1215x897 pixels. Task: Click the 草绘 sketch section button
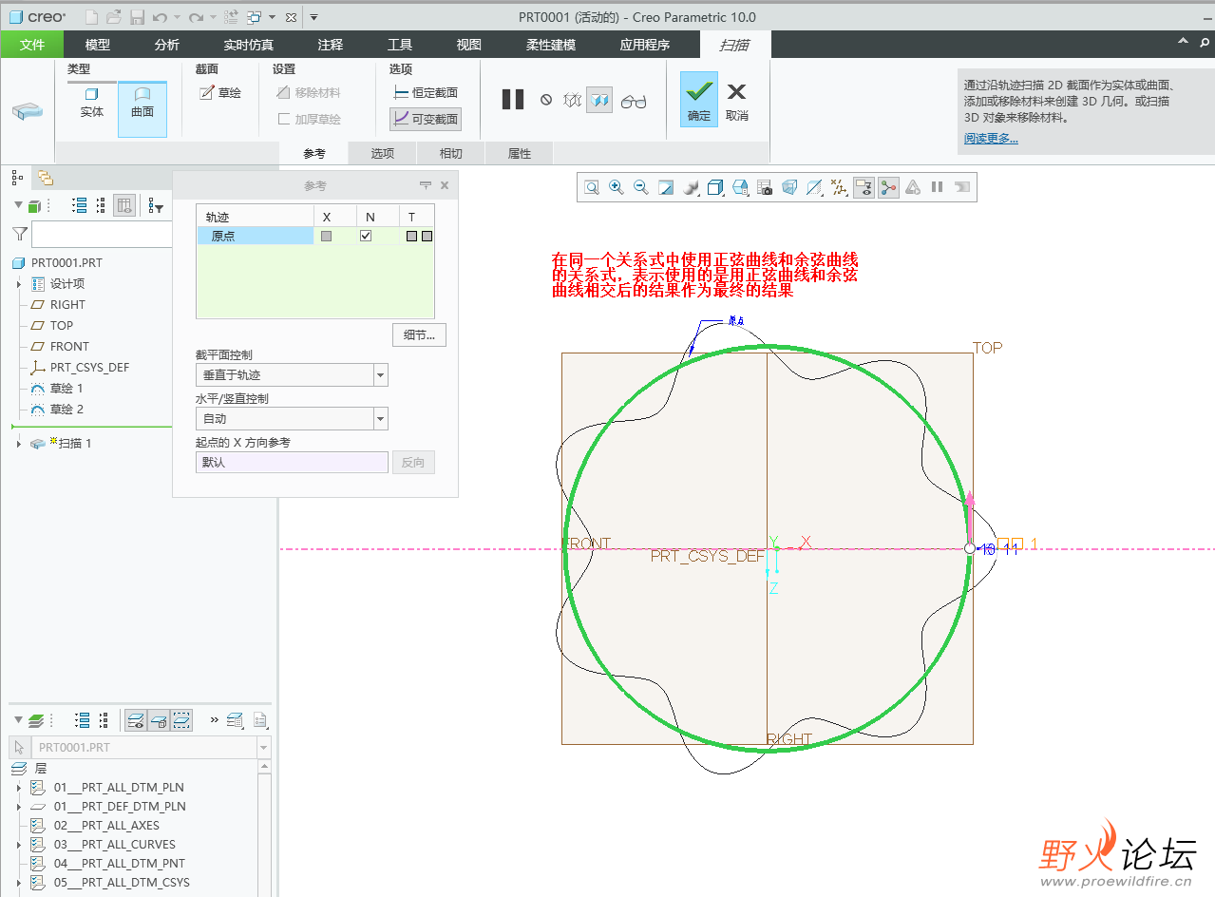[x=220, y=93]
